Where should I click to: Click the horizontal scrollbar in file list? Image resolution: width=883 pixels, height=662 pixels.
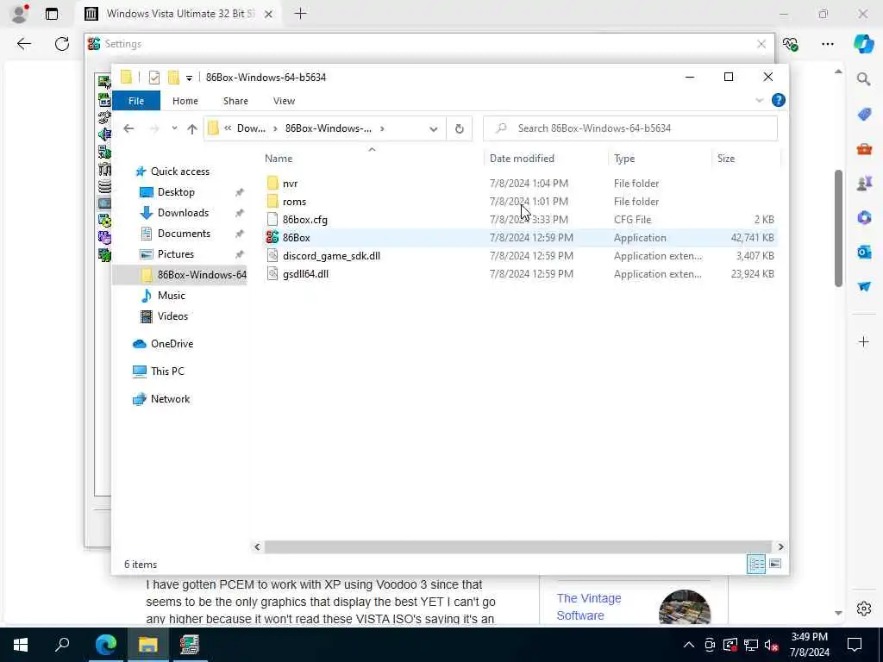(517, 546)
